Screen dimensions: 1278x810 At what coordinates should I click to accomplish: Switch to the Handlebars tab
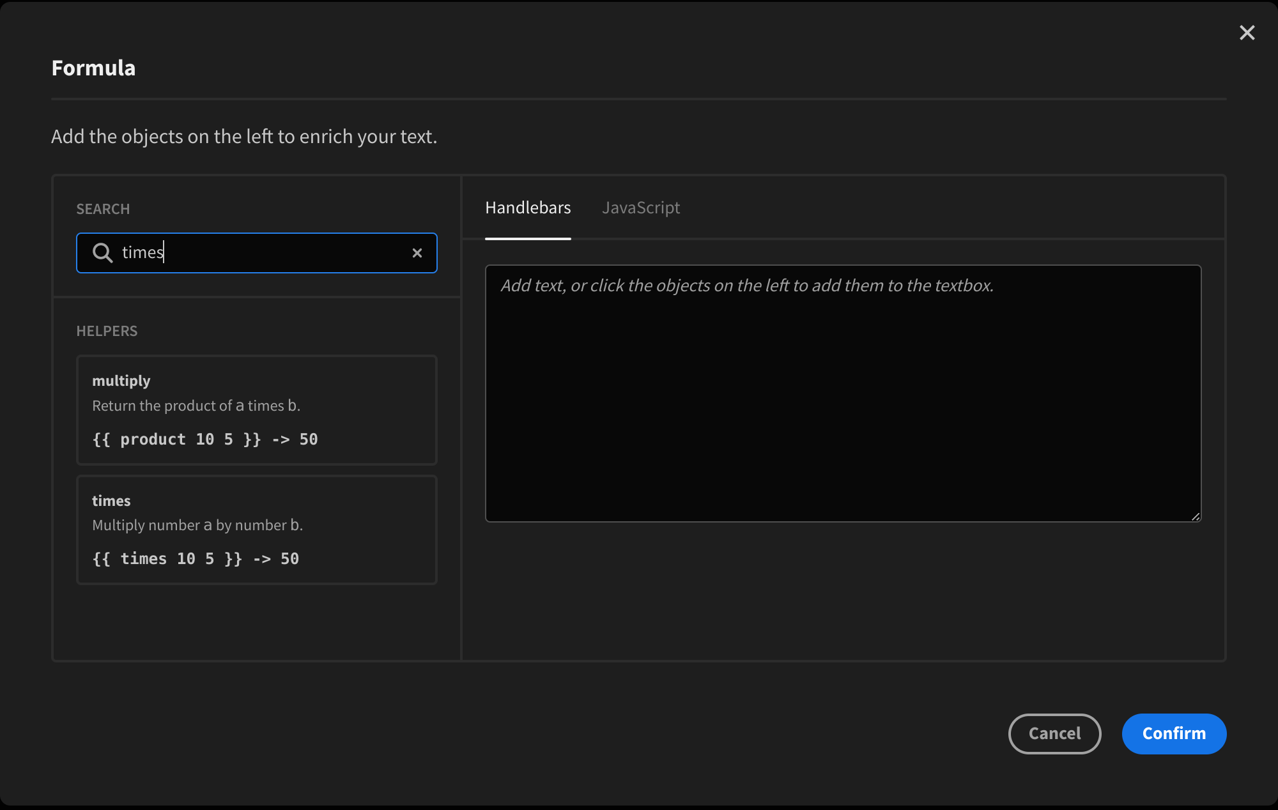(x=528, y=207)
